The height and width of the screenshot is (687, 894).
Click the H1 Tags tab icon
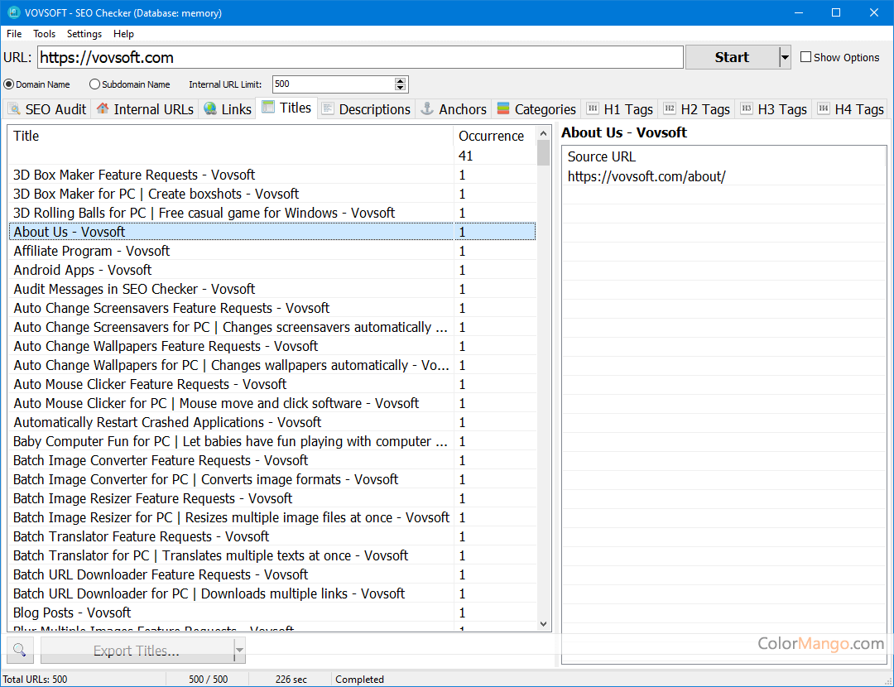[593, 109]
